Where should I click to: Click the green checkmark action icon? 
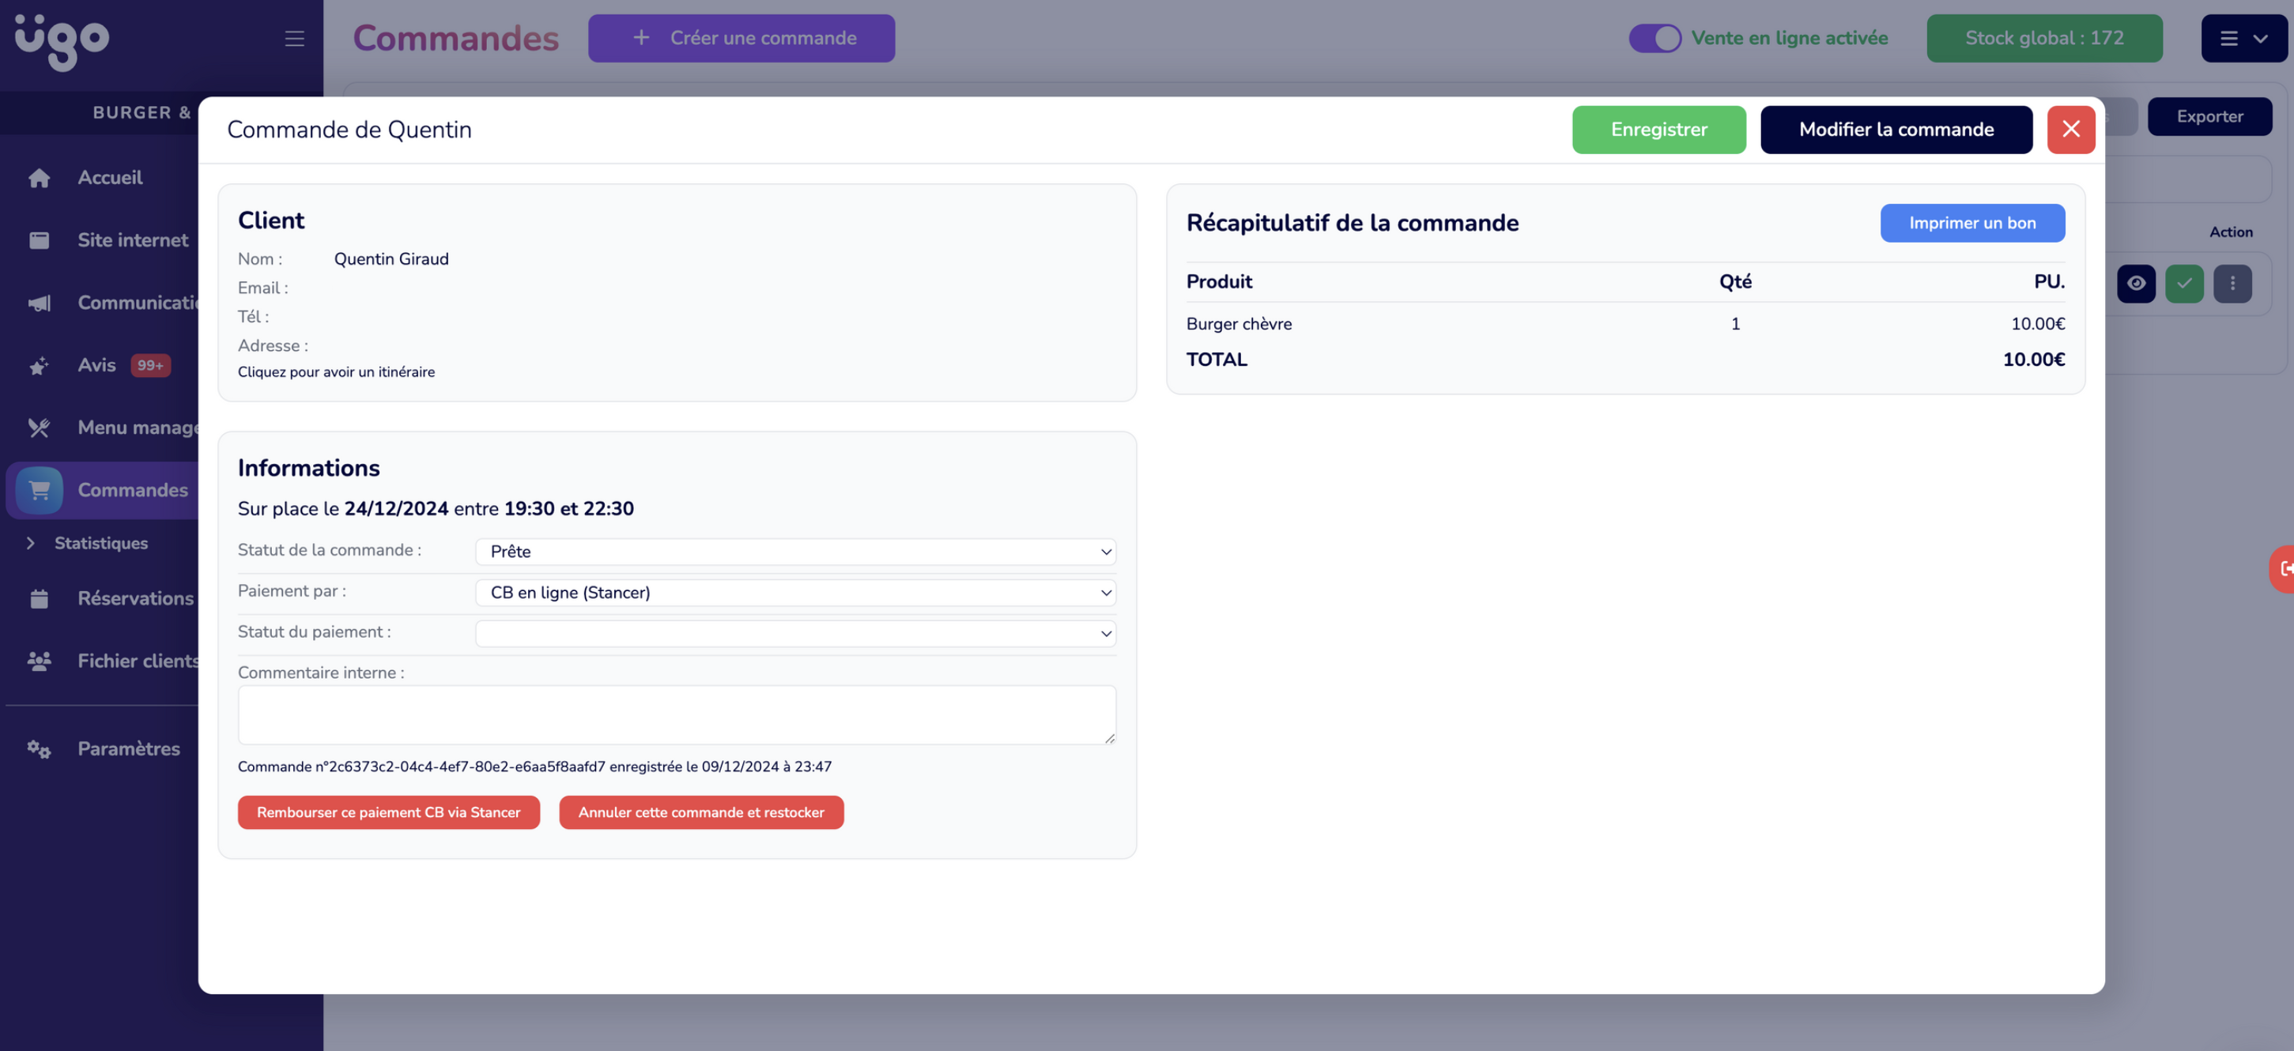pos(2183,284)
